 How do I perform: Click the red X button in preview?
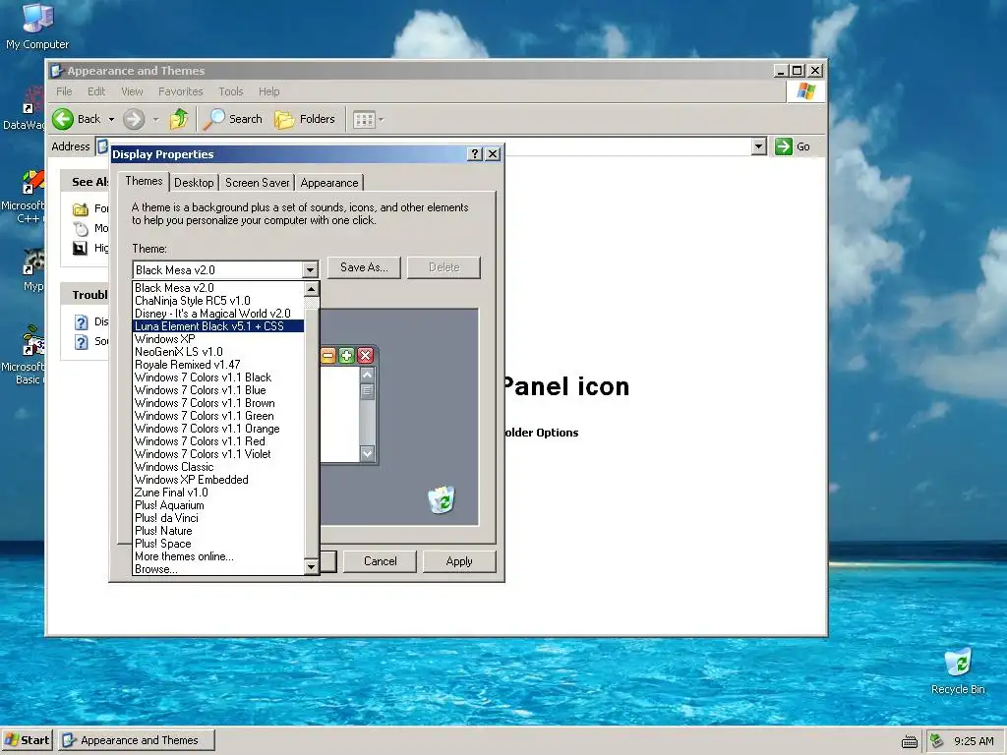[x=366, y=356]
